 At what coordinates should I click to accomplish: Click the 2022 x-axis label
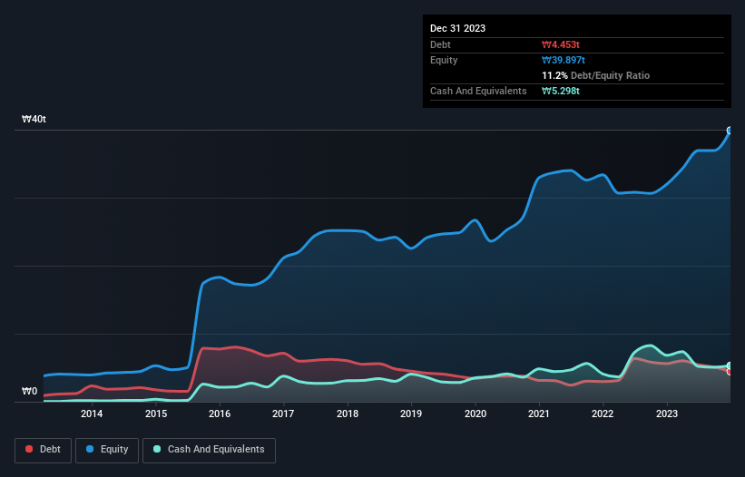pyautogui.click(x=603, y=414)
